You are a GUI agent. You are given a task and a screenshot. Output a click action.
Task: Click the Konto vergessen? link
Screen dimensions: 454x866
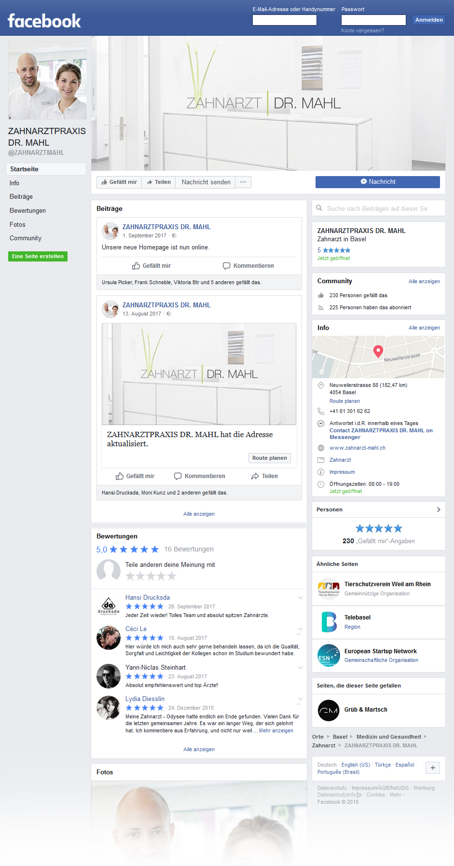coord(362,30)
